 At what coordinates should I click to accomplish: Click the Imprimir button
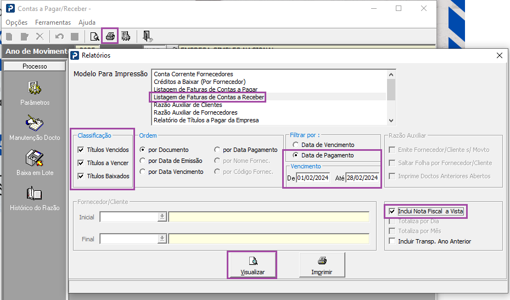coord(322,265)
